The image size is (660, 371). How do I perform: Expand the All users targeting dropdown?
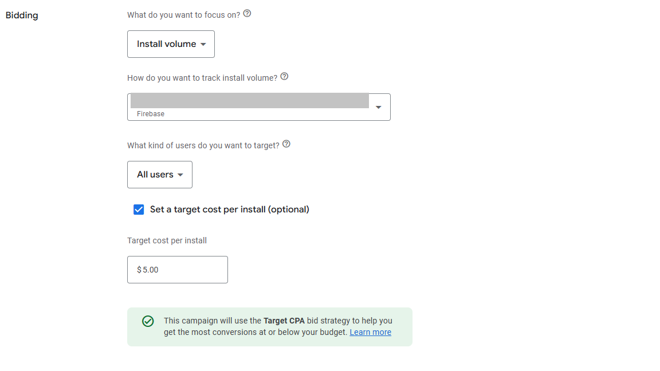point(160,175)
